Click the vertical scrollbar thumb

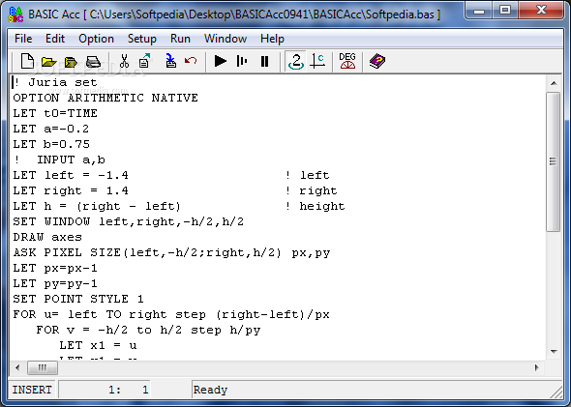tap(554, 161)
